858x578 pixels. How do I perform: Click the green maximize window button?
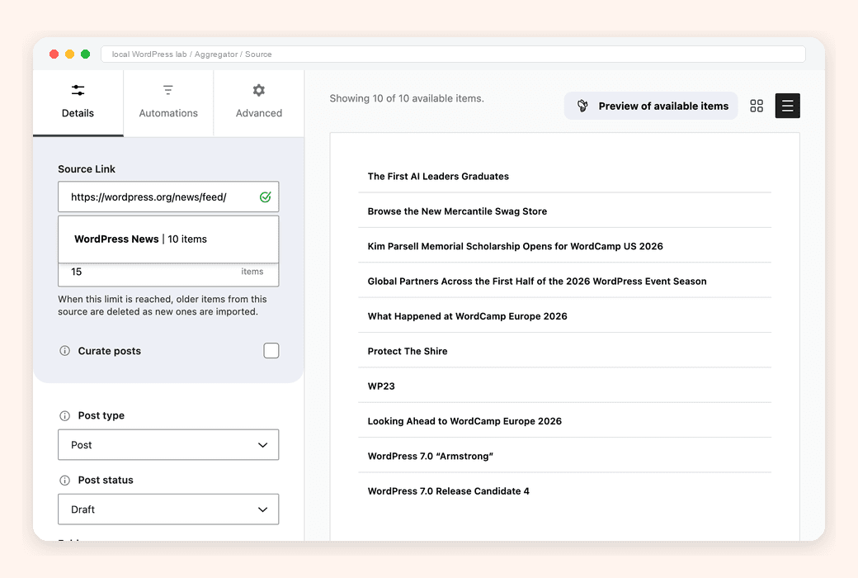click(85, 54)
